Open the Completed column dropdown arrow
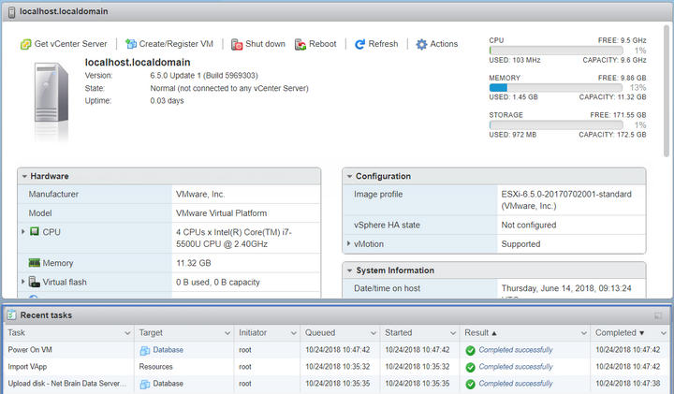674x394 pixels. pyautogui.click(x=664, y=333)
